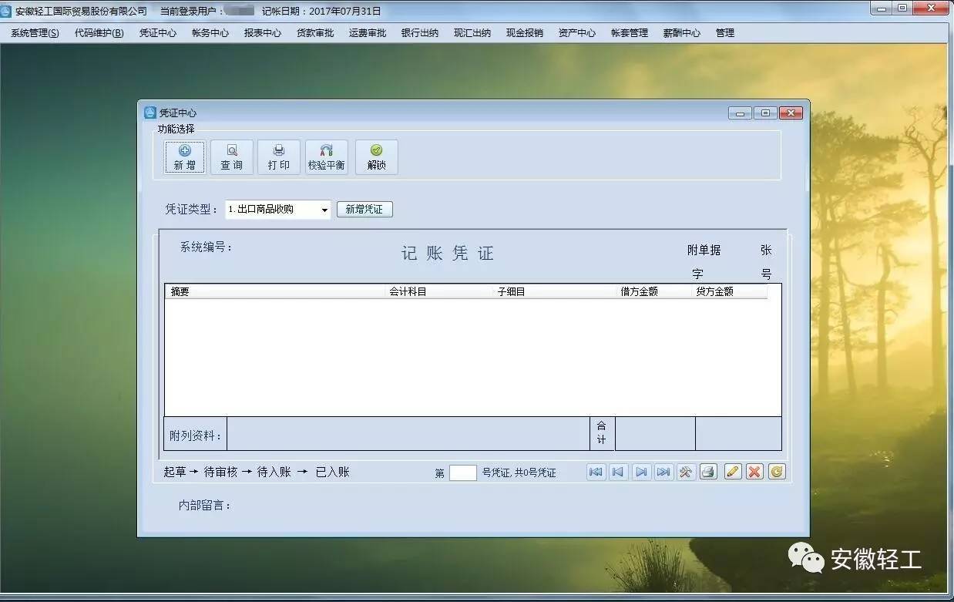Click the 起草 workflow status text
This screenshot has width=954, height=602.
(x=175, y=472)
